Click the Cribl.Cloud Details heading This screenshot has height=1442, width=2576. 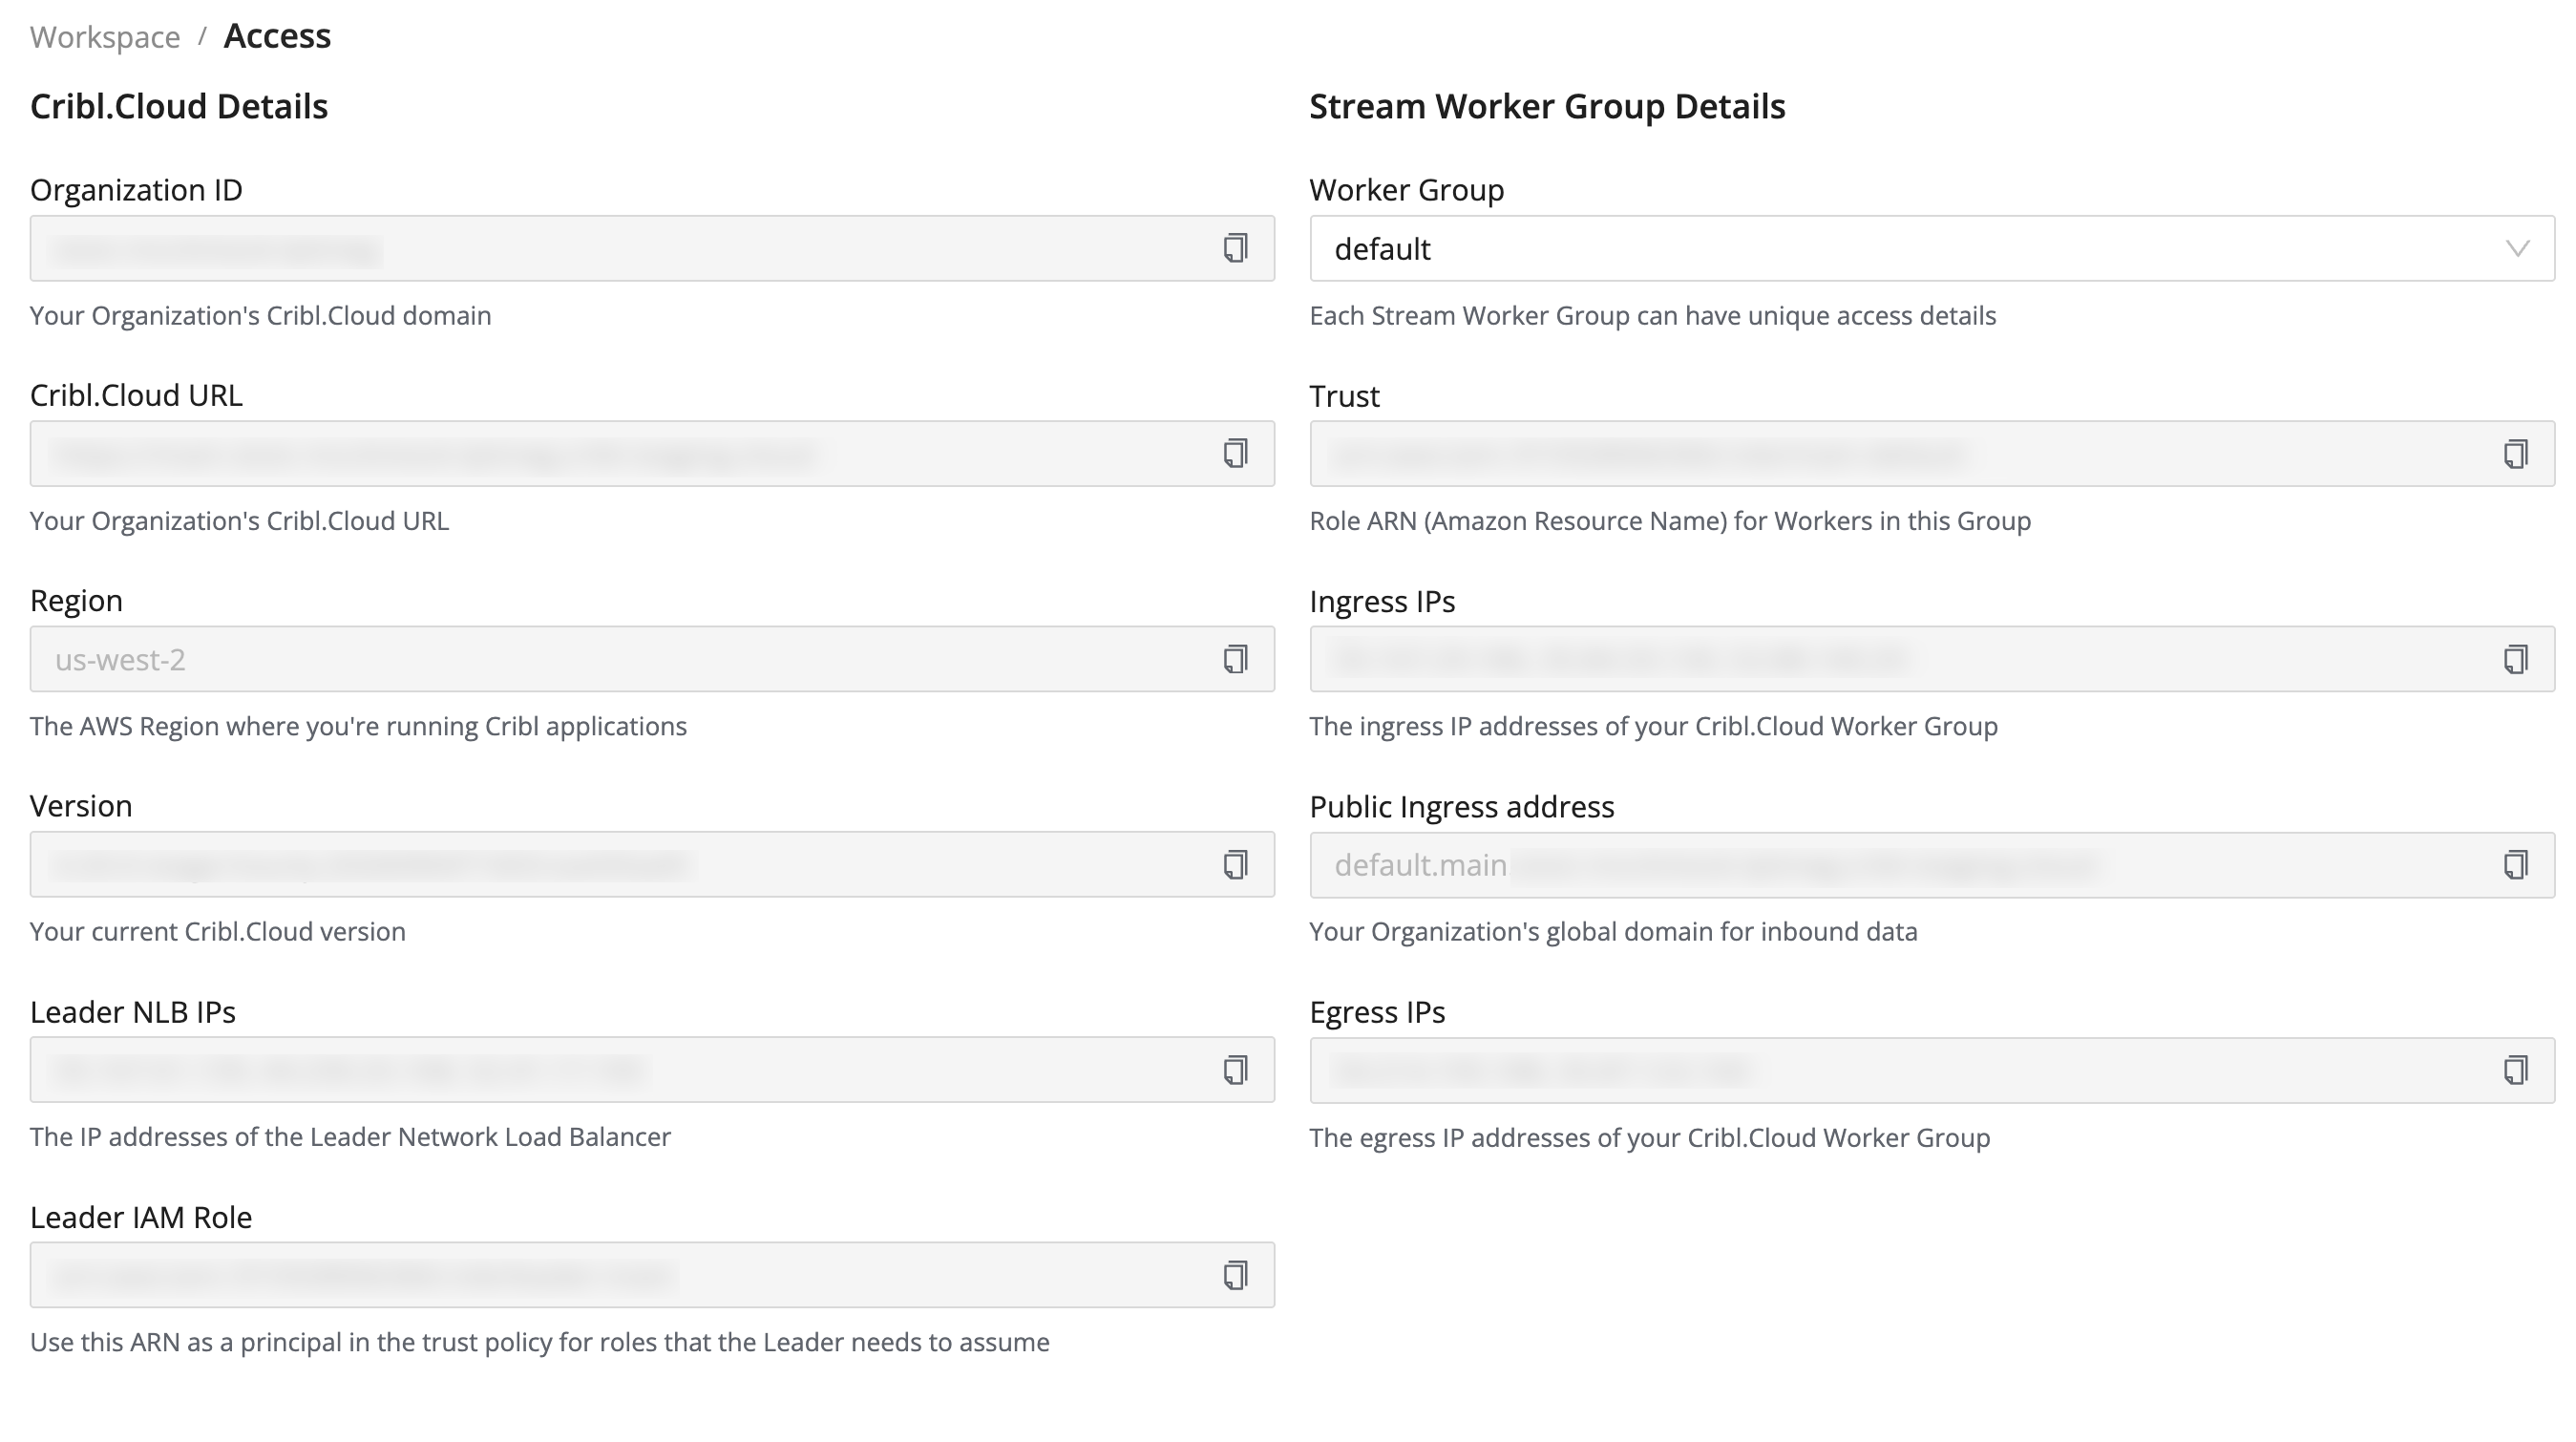(x=179, y=106)
